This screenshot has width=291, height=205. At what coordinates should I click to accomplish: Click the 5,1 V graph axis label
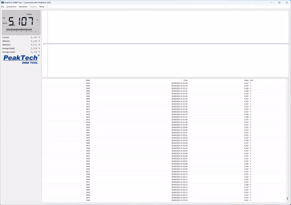tap(45, 44)
